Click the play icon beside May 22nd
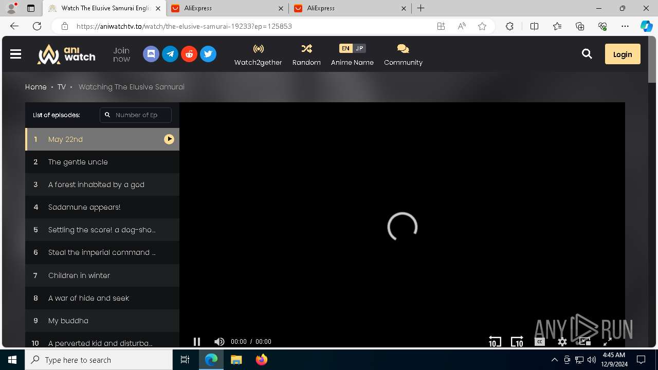 (169, 139)
